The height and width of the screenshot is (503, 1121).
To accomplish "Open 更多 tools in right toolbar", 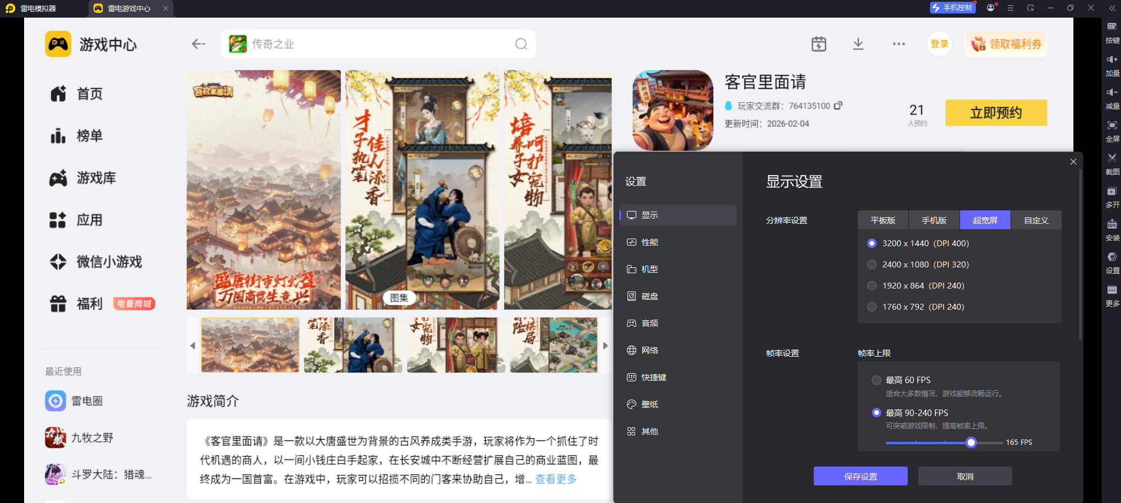I will pyautogui.click(x=1112, y=296).
